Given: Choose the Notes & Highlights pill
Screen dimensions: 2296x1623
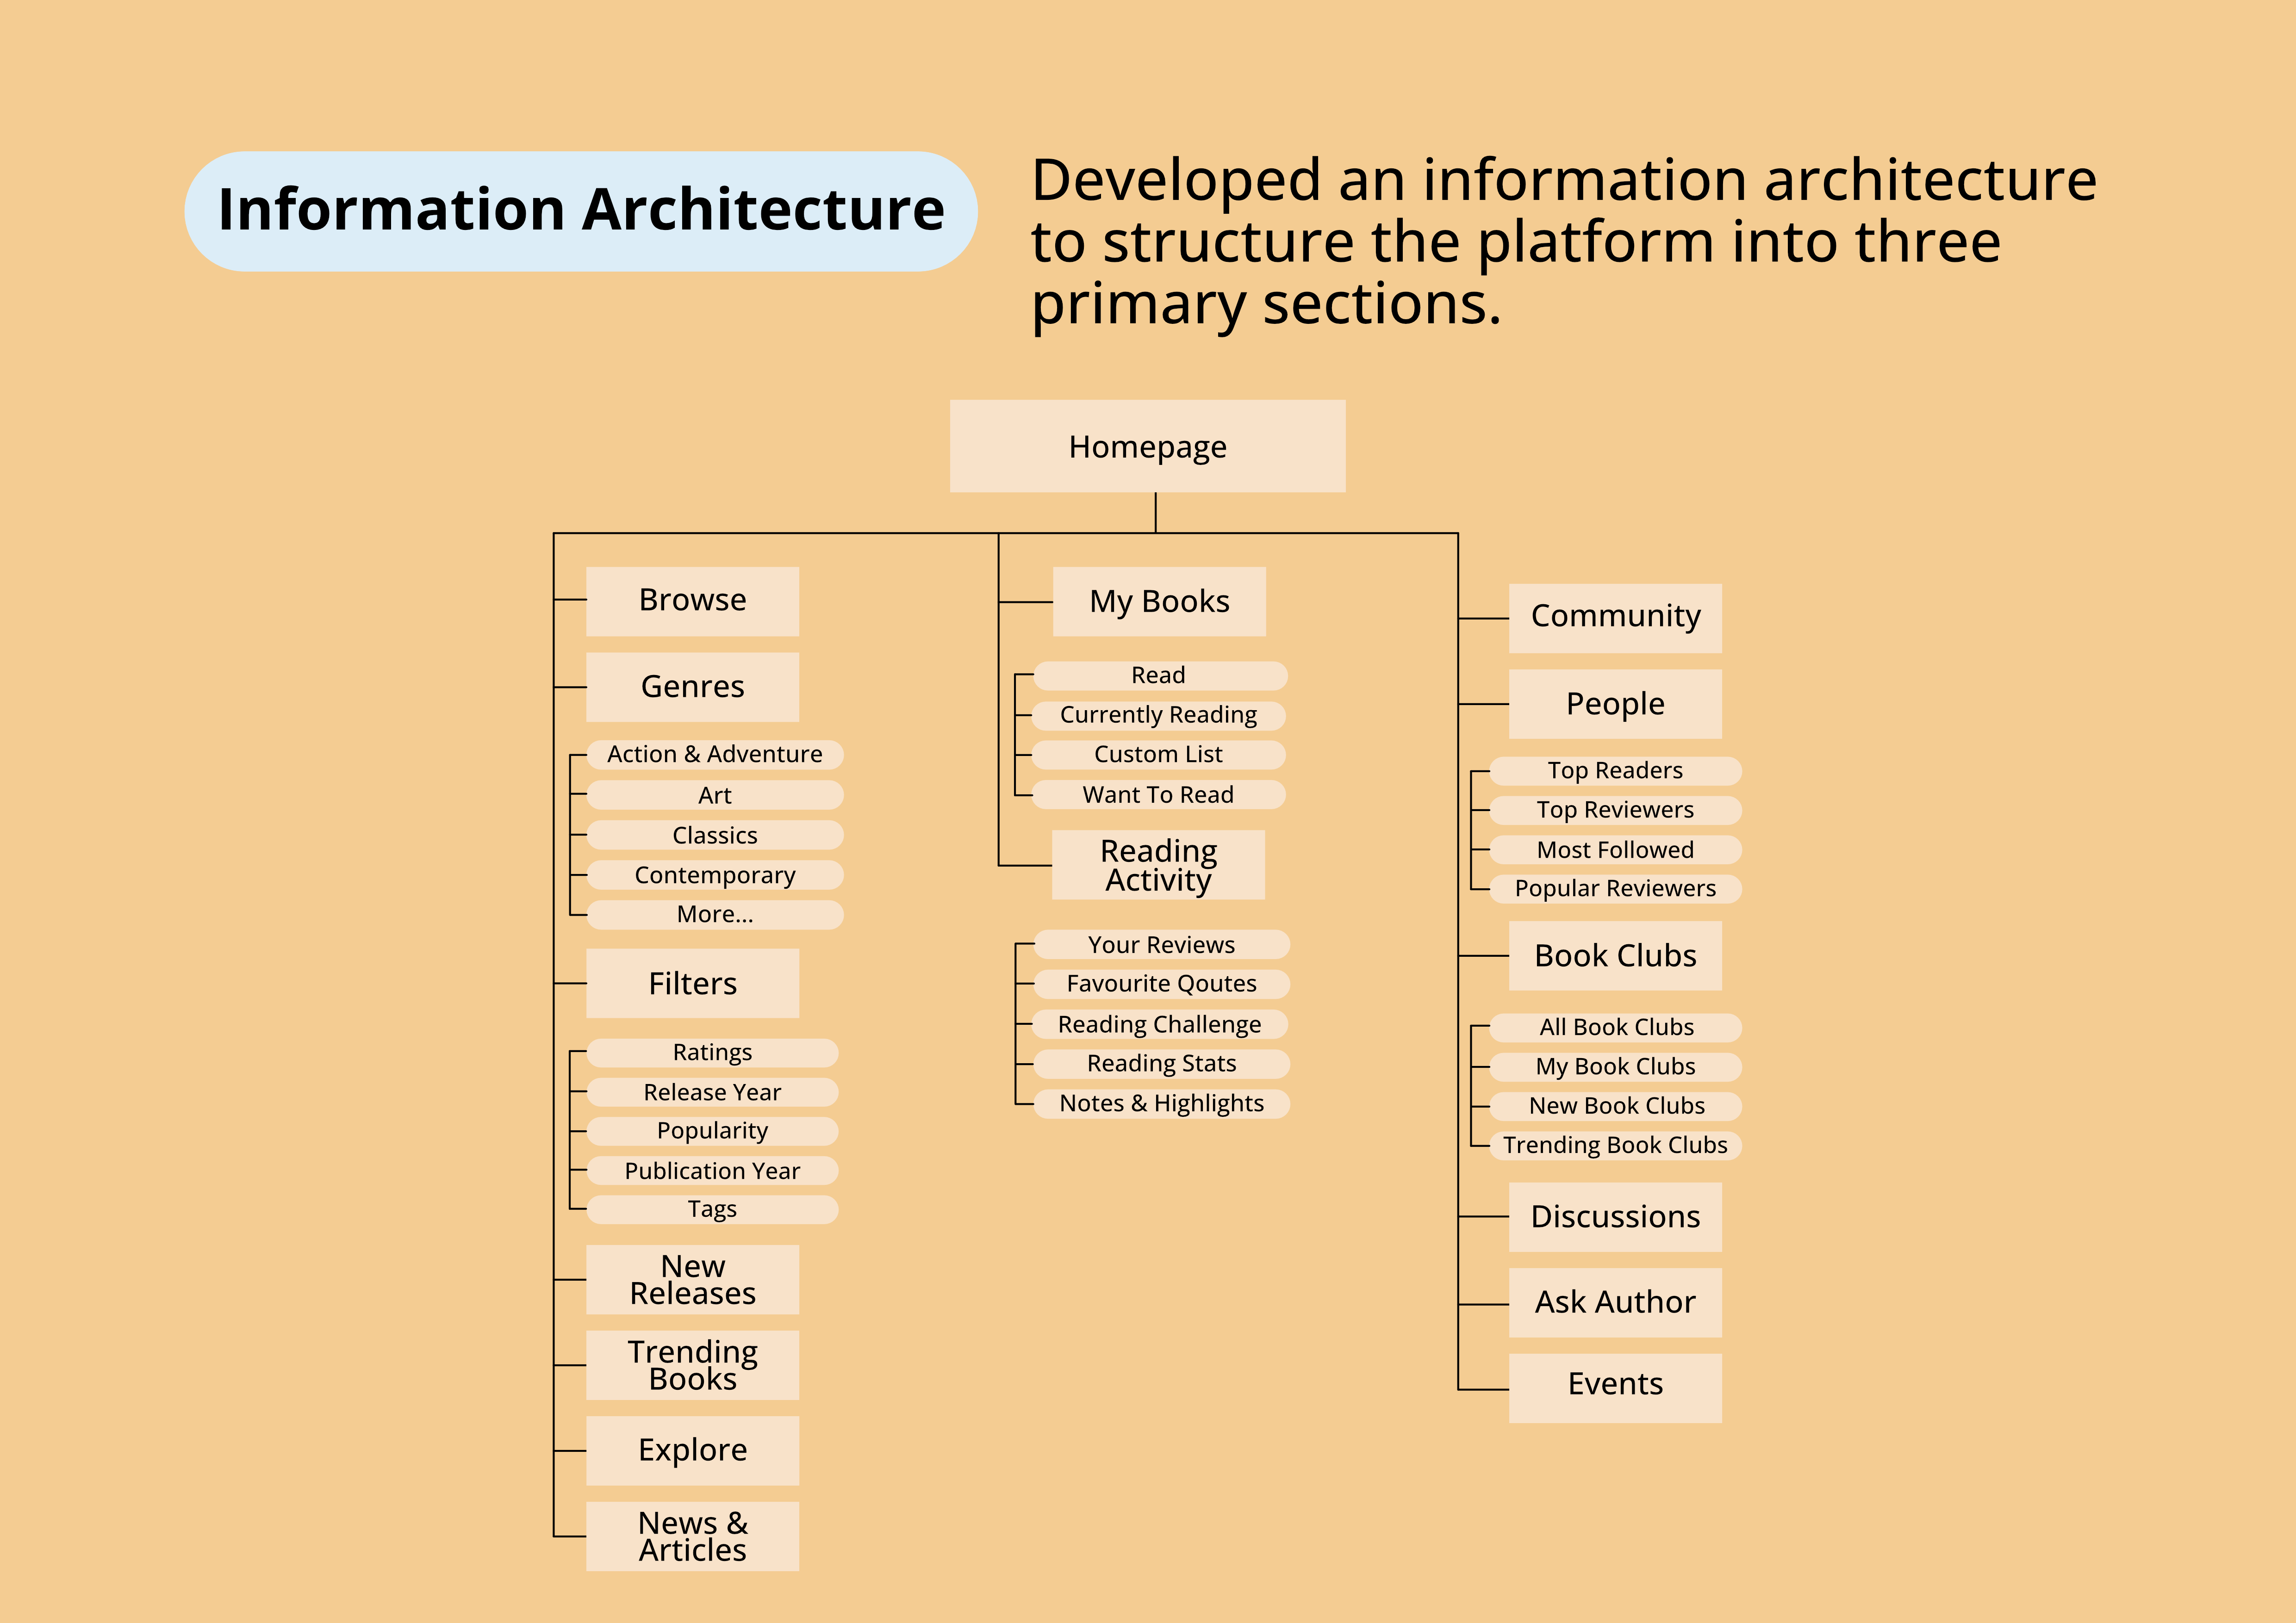Looking at the screenshot, I should coord(1161,1103).
